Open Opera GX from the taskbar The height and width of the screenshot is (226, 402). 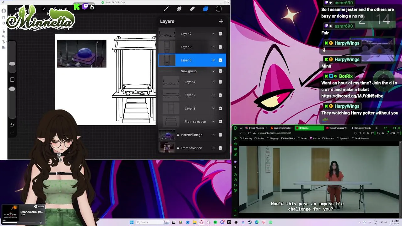[201, 222]
